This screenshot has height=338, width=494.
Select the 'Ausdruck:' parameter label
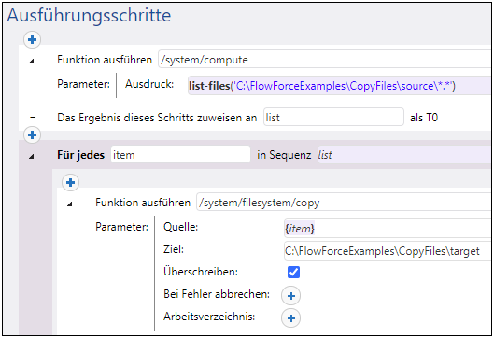point(149,84)
